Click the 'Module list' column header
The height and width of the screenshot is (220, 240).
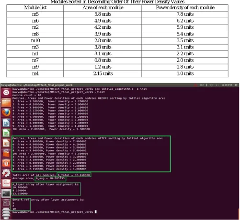35,8
